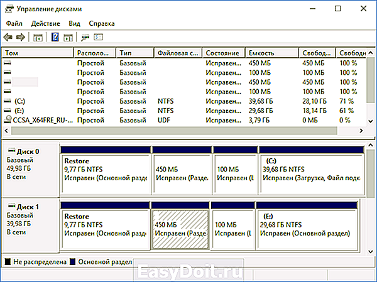This screenshot has width=377, height=282.
Task: Toggle the action pane toolbar icon
Action: point(68,37)
